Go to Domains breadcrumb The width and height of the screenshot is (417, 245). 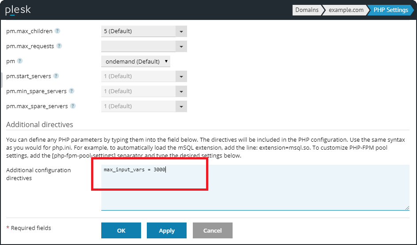click(x=306, y=10)
